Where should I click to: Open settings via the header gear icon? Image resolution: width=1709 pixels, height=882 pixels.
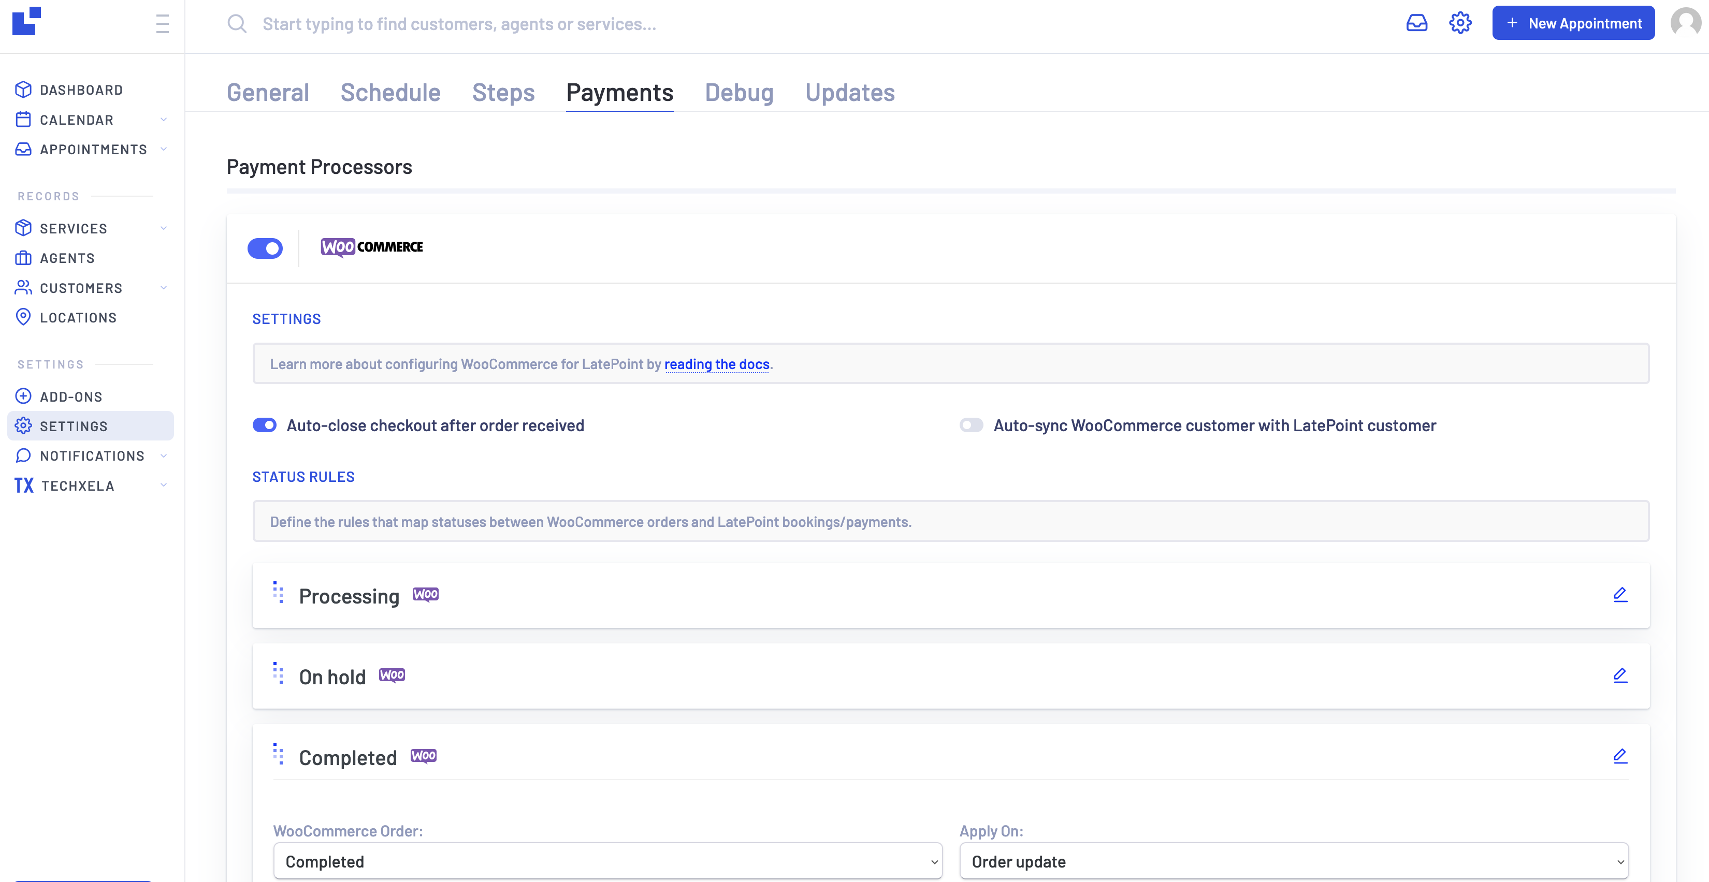coord(1460,23)
